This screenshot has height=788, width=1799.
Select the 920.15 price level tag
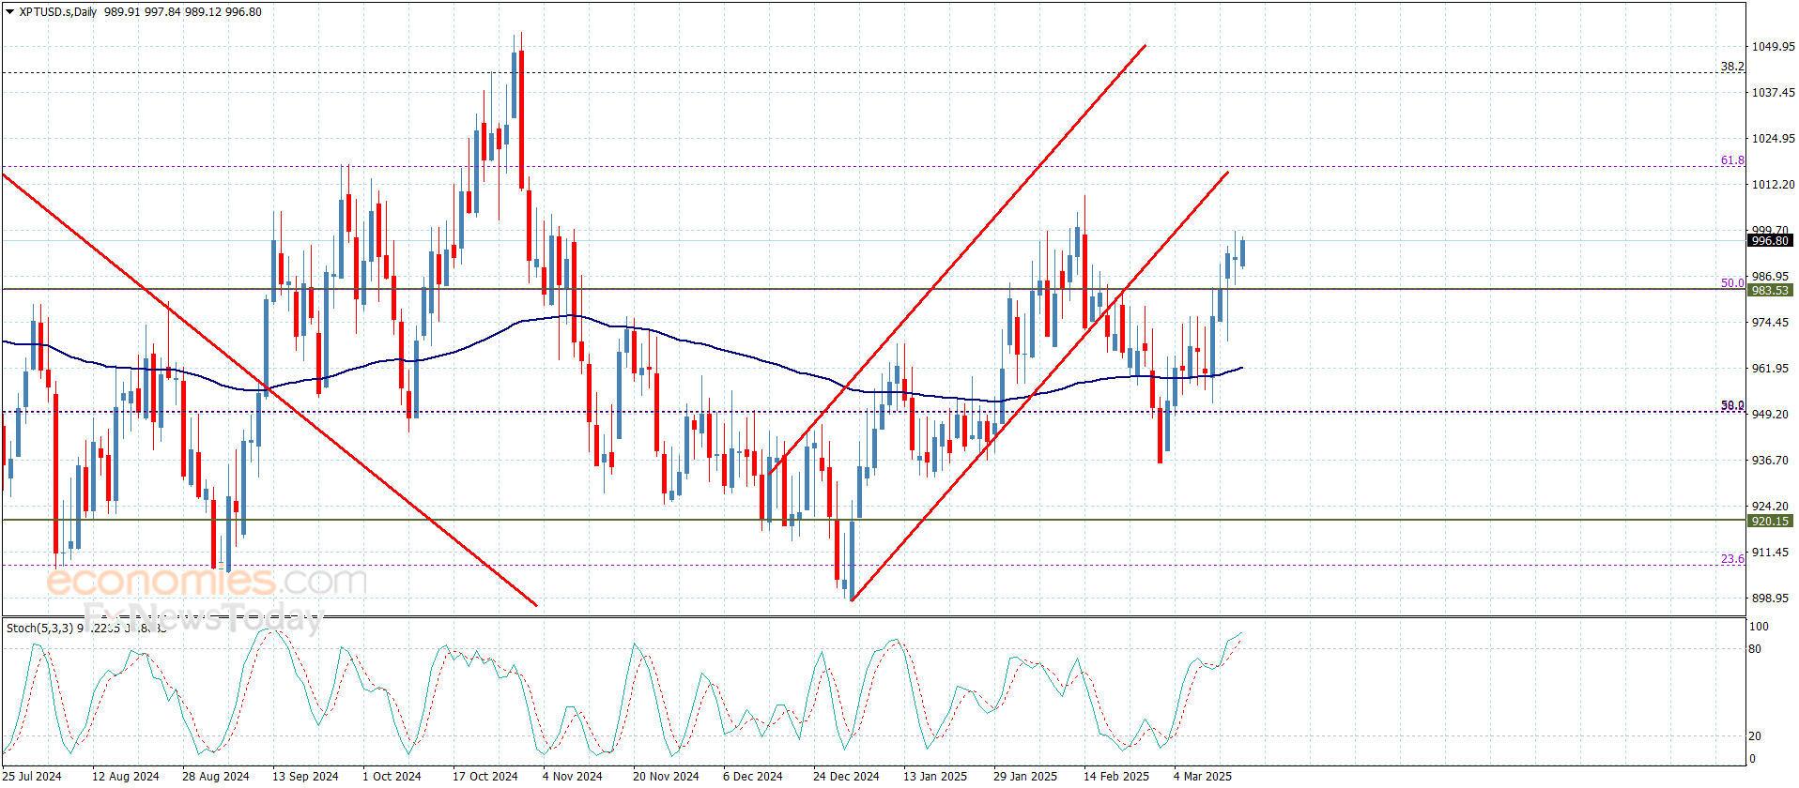coord(1770,522)
